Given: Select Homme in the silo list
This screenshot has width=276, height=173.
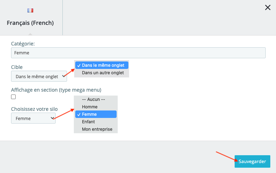Looking at the screenshot, I should 90,107.
